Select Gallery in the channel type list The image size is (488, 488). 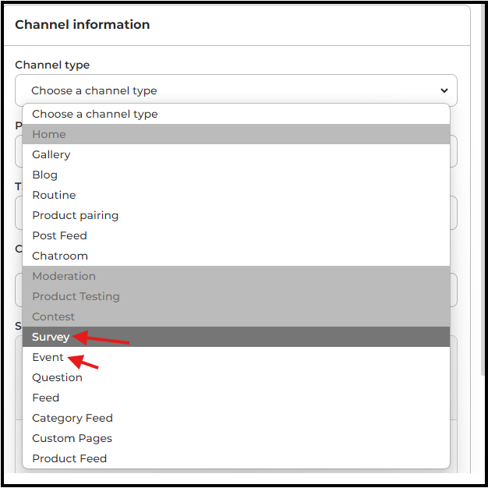[236, 154]
